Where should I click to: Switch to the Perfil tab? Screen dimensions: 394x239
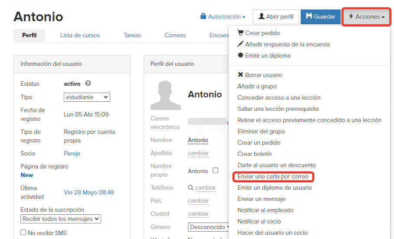click(x=29, y=36)
